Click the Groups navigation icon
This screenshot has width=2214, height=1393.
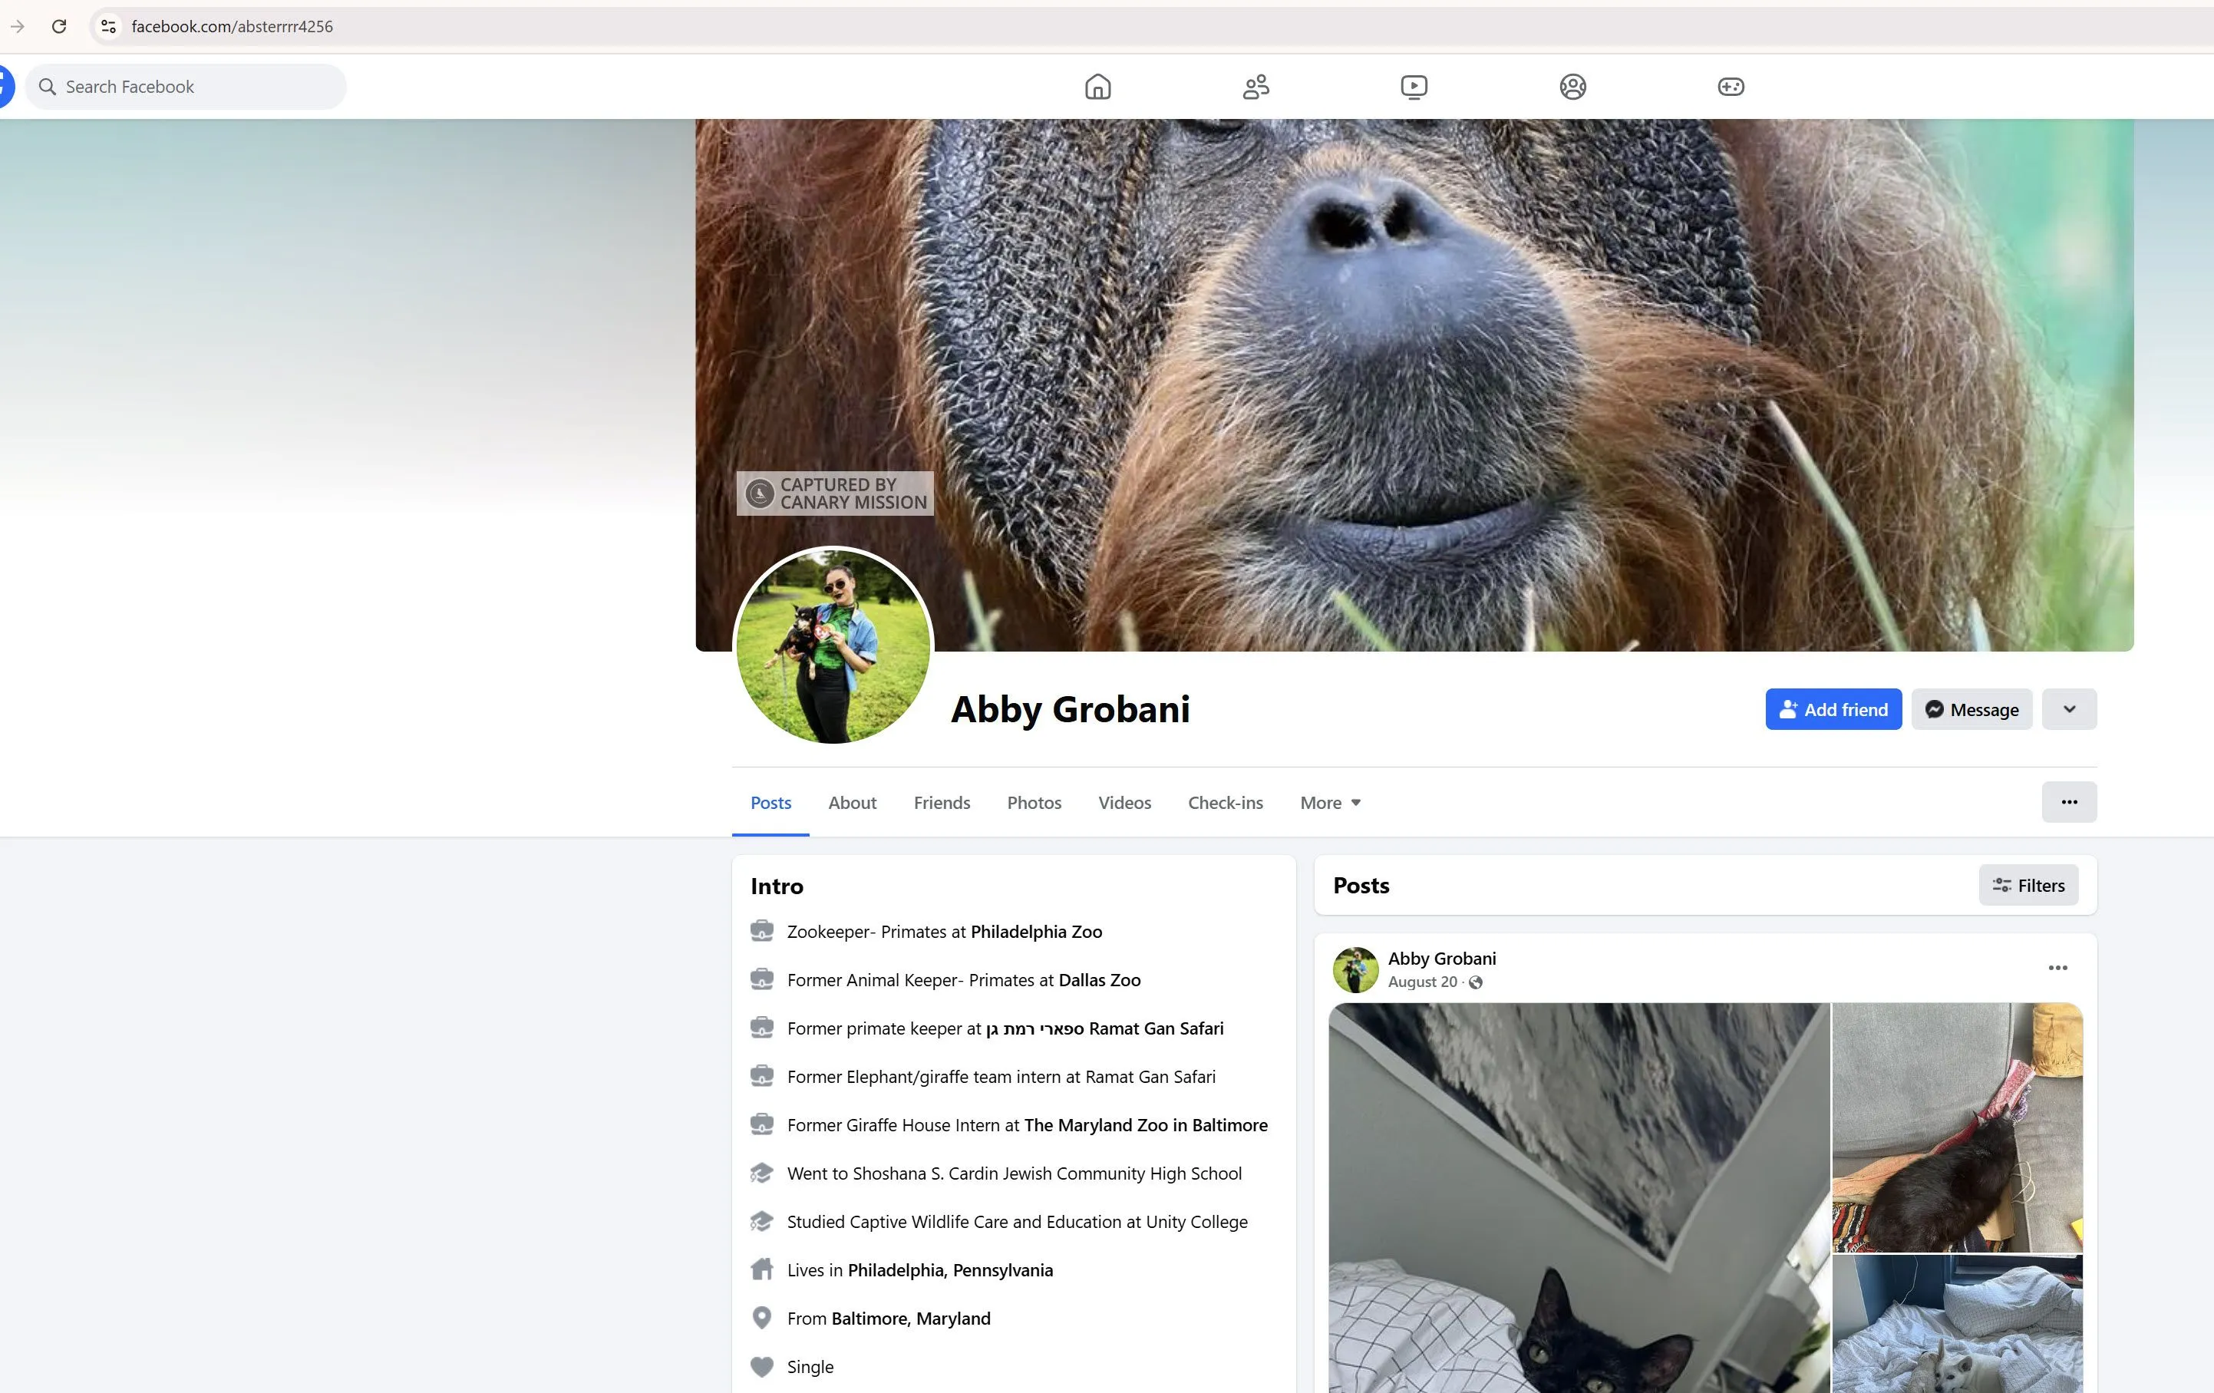point(1572,87)
